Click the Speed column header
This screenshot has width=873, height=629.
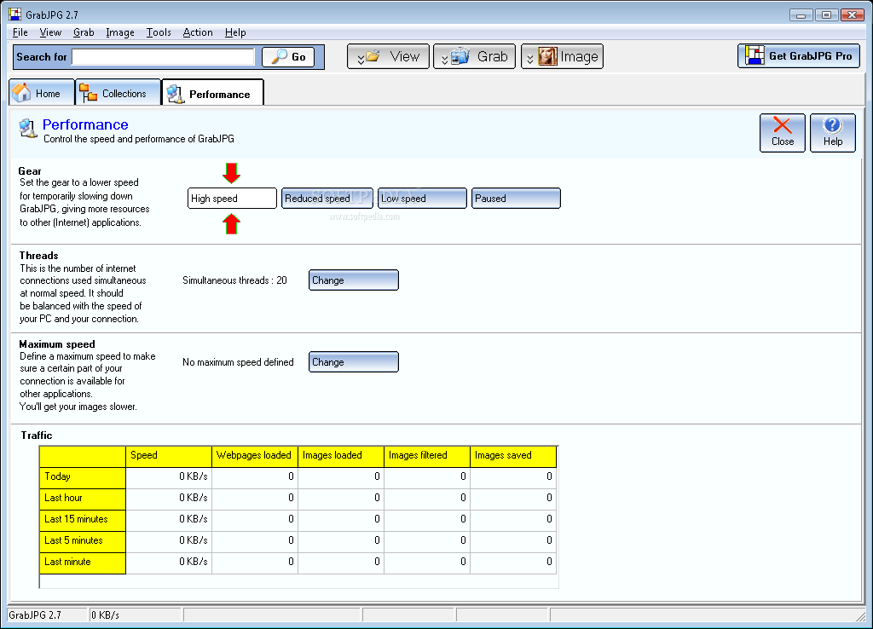point(169,456)
